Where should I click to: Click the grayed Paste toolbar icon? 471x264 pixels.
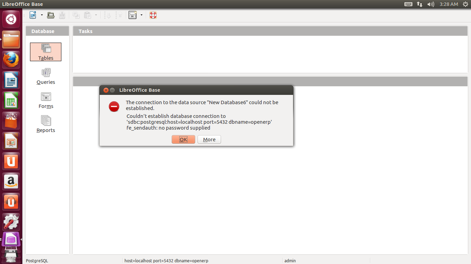tap(88, 15)
